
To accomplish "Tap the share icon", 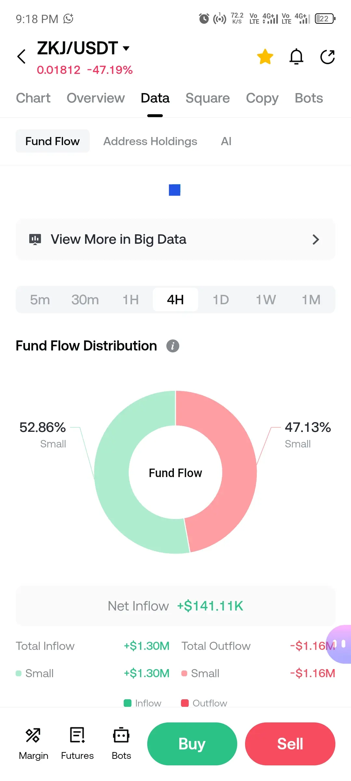I will click(x=327, y=57).
